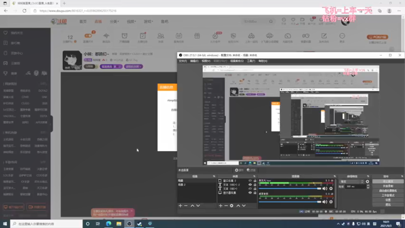Undock the 混音器 panel via its header icon
This screenshot has width=405, height=228.
pos(335,176)
